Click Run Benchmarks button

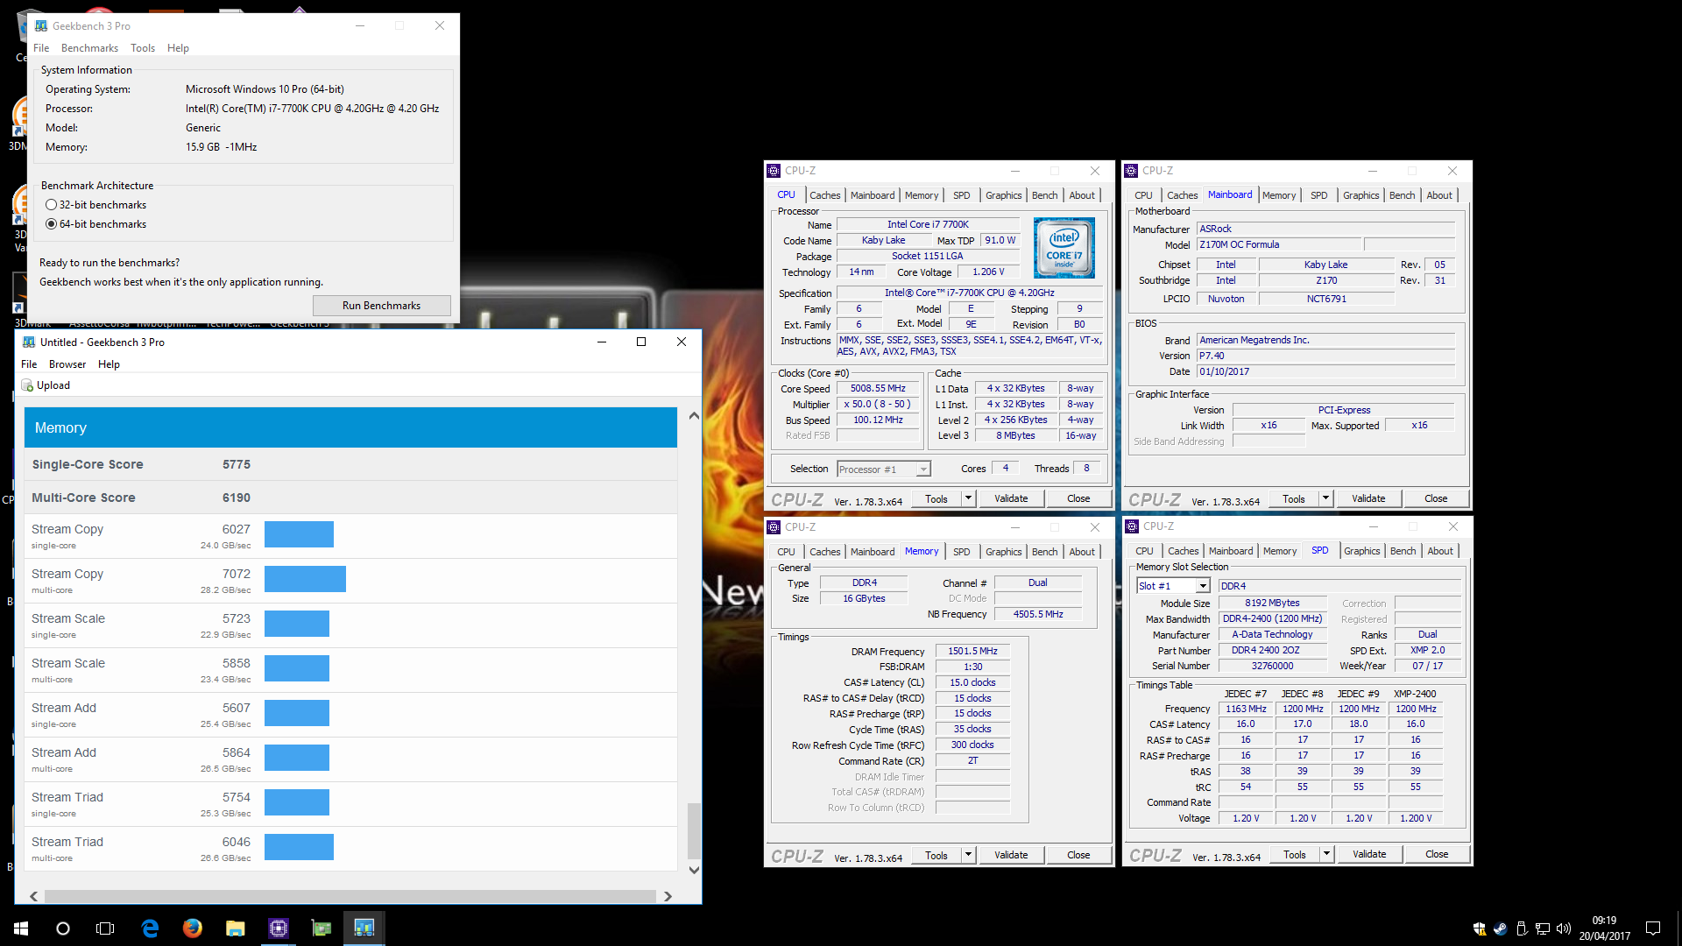pos(381,306)
